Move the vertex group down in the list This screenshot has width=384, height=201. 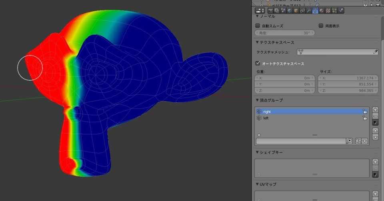coord(375,137)
